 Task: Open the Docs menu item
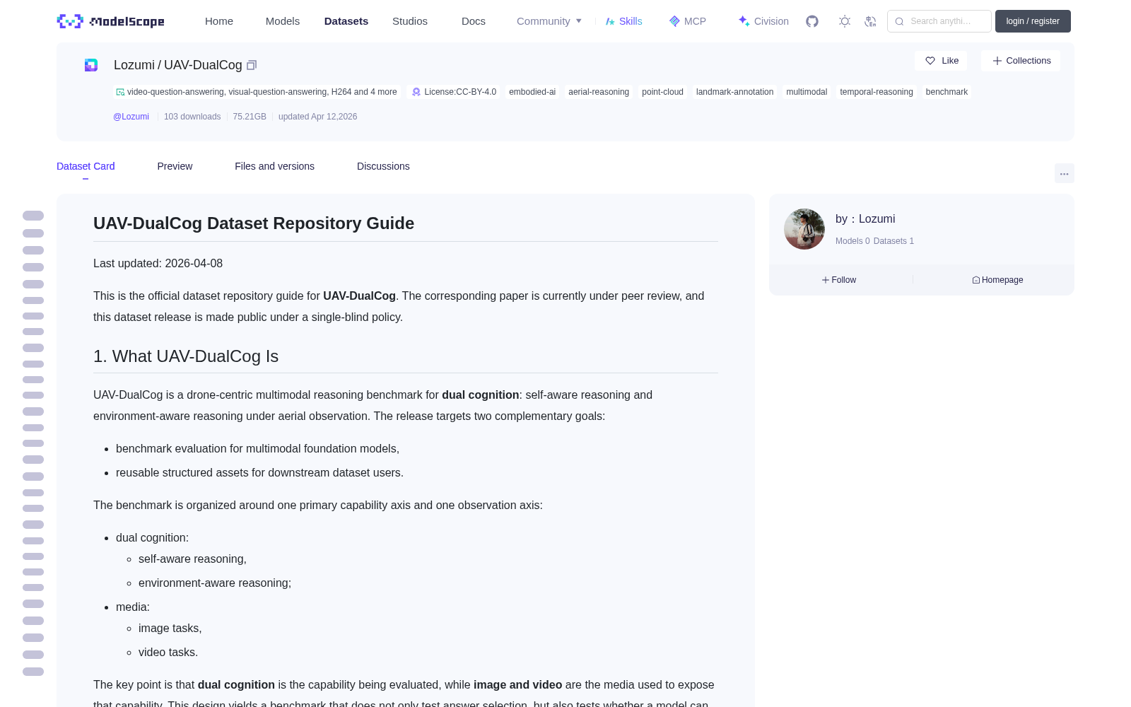474,21
